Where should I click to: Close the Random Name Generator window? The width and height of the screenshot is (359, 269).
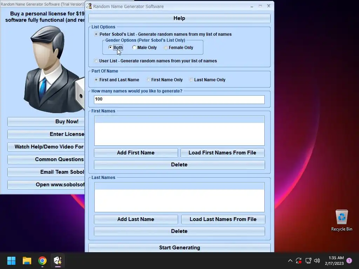[269, 6]
